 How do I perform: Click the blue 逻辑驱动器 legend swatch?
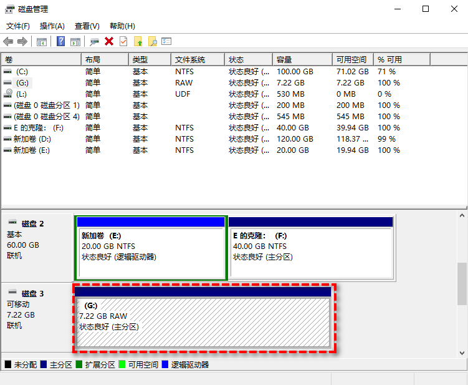pos(165,364)
